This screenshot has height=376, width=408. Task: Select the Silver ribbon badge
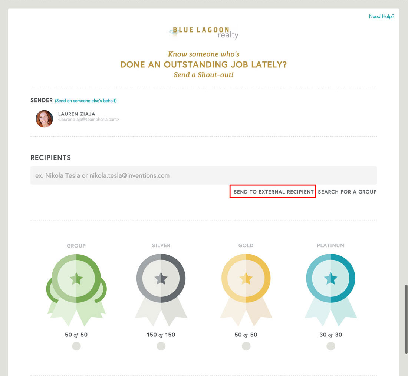click(x=161, y=284)
